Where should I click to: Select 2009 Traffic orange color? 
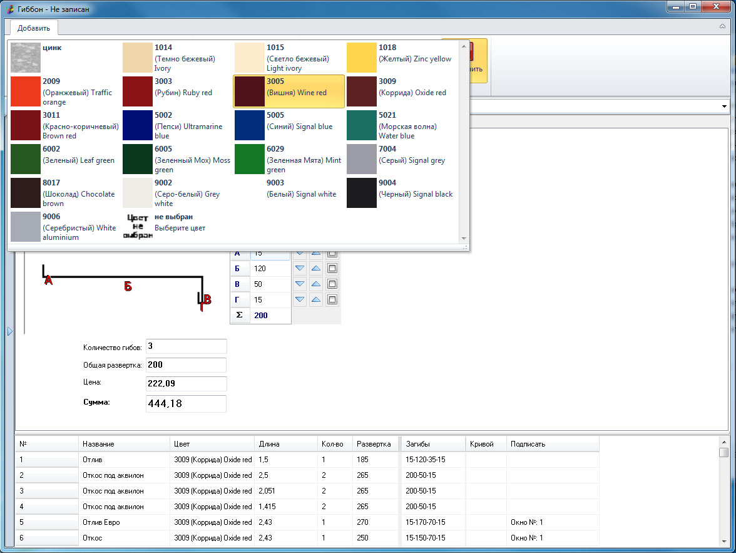(64, 91)
